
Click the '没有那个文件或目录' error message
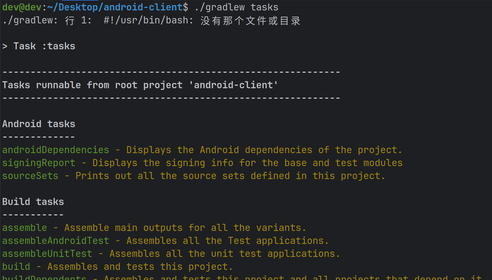[250, 21]
